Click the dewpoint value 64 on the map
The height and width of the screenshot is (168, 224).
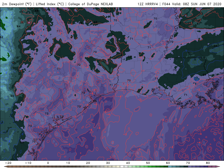pos(19,26)
